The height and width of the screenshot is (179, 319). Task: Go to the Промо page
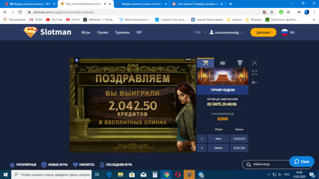pyautogui.click(x=102, y=32)
